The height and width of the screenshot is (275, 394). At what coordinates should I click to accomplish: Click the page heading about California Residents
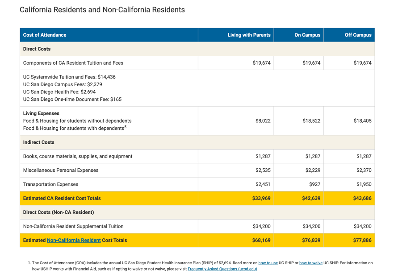coord(102,9)
